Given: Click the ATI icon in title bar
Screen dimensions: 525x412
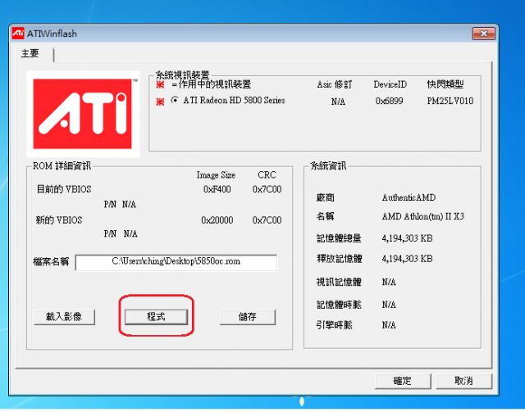Looking at the screenshot, I should pos(18,33).
